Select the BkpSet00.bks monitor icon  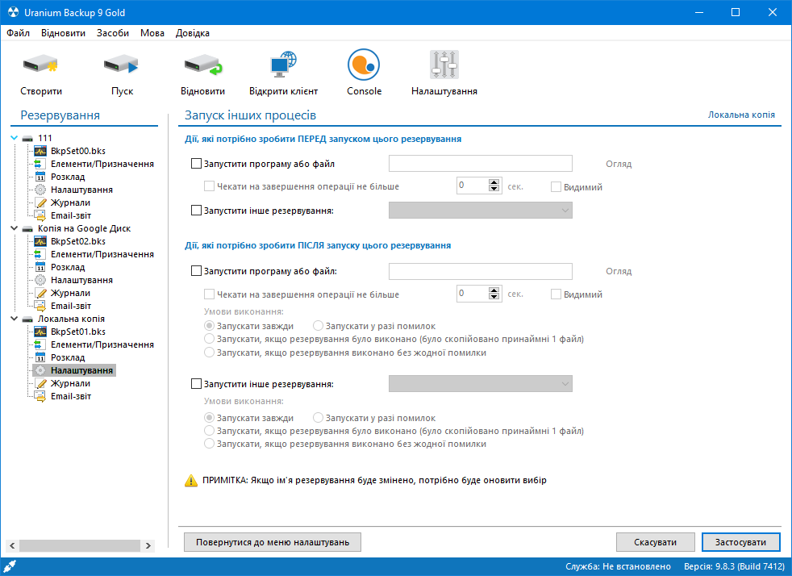tap(40, 151)
